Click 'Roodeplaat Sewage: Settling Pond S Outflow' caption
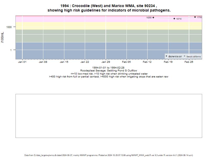Viewport: 210px width, 157px height. [x=109, y=71]
